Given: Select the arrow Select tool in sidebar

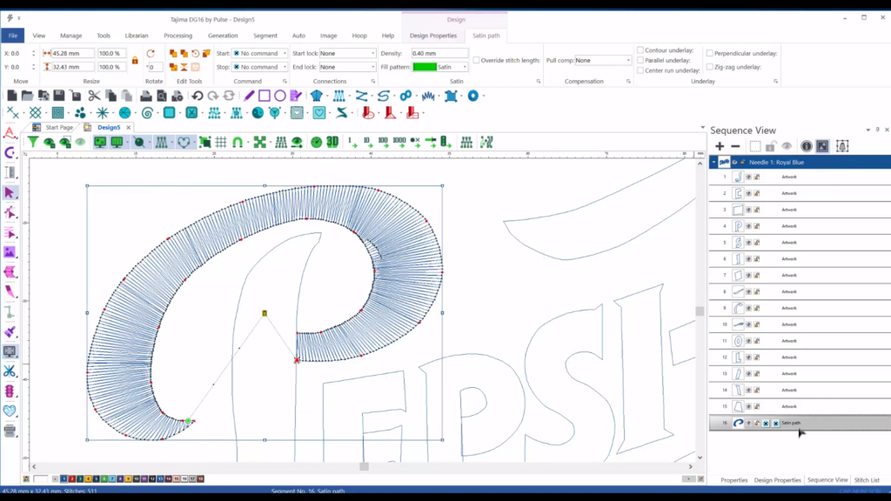Looking at the screenshot, I should coord(10,192).
